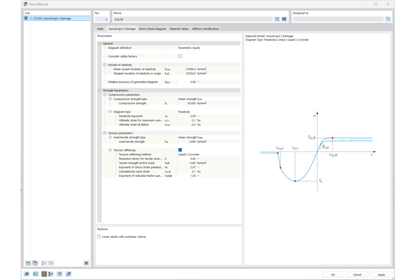Select list entry 2 C25/30 | Anisotropic | Damage
The image size is (416, 280).
click(x=57, y=18)
